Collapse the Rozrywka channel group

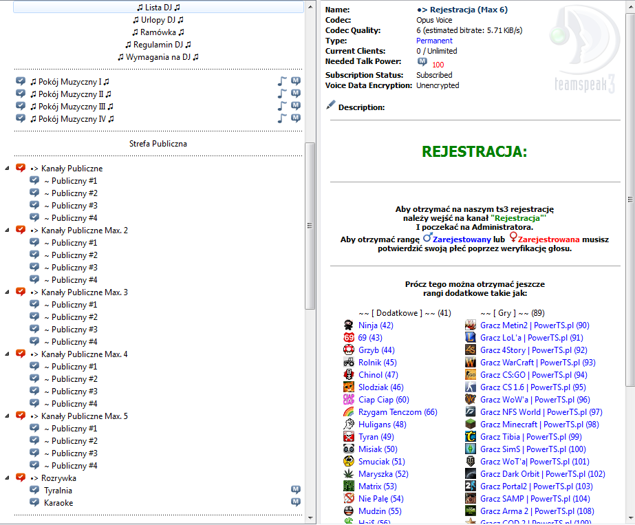pos(7,478)
